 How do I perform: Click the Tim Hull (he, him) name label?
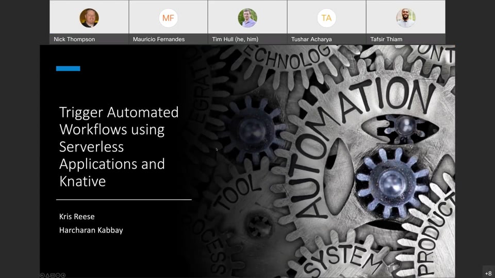(235, 40)
